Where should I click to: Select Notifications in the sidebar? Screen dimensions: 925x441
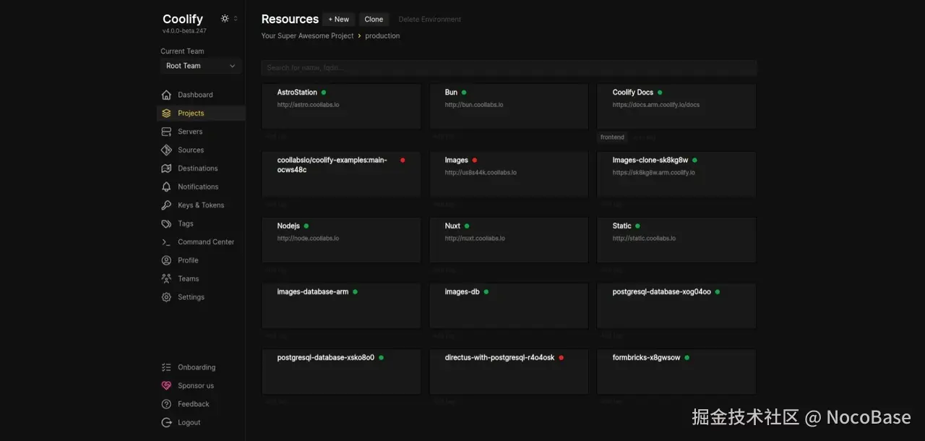coord(201,187)
